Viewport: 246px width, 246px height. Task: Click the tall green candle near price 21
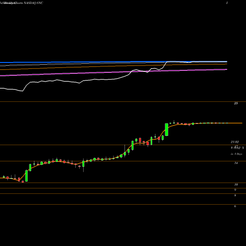(x=166, y=129)
